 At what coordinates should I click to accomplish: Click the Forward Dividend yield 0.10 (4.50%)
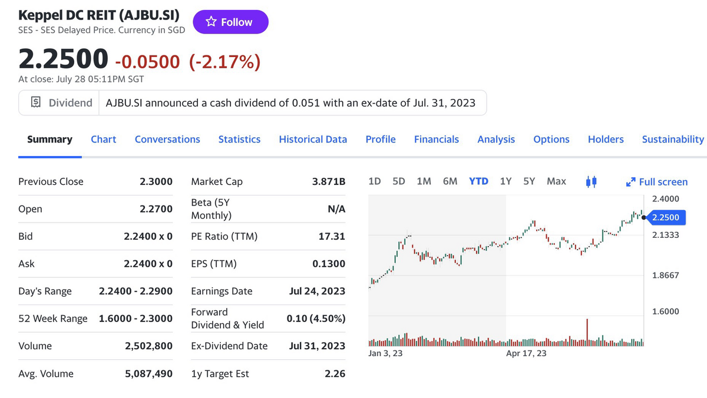click(x=316, y=319)
